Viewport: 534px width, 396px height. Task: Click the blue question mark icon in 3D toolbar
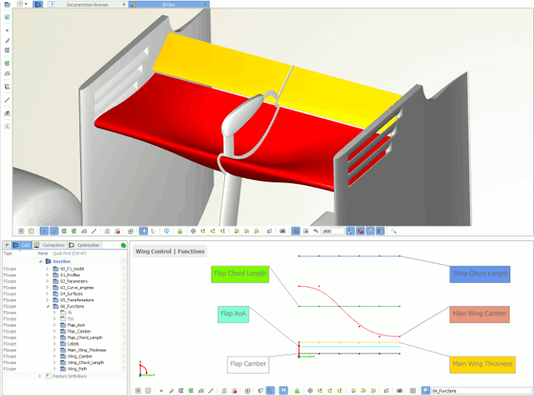click(166, 231)
